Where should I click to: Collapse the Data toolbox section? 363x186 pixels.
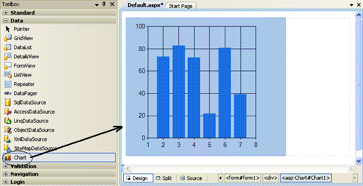[6, 21]
